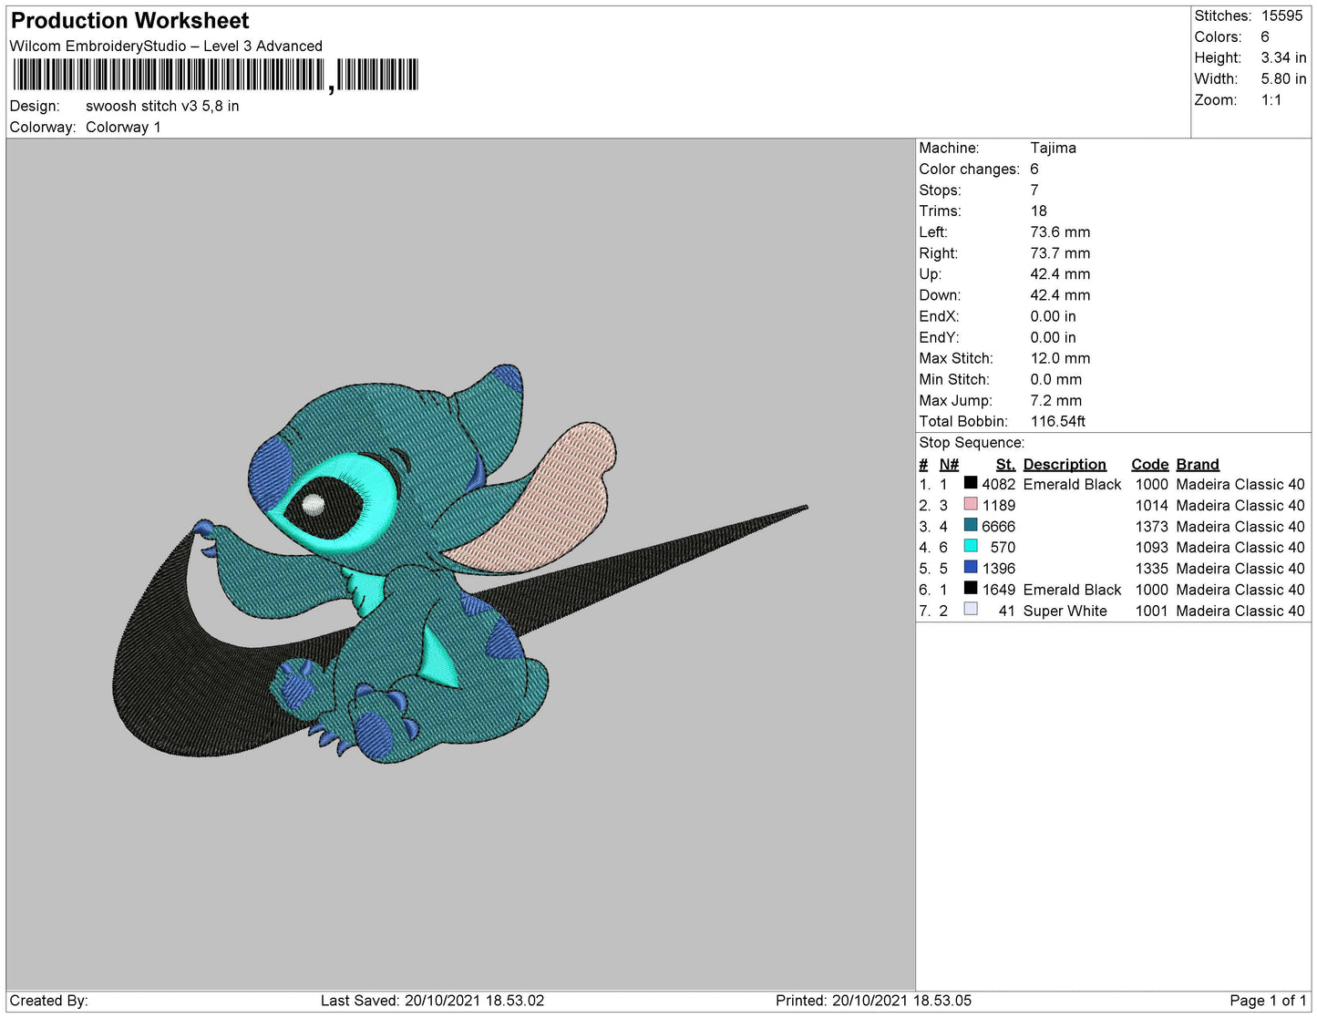This screenshot has height=1018, width=1317.
Task: Click the St. column header
Action: pos(1005,464)
